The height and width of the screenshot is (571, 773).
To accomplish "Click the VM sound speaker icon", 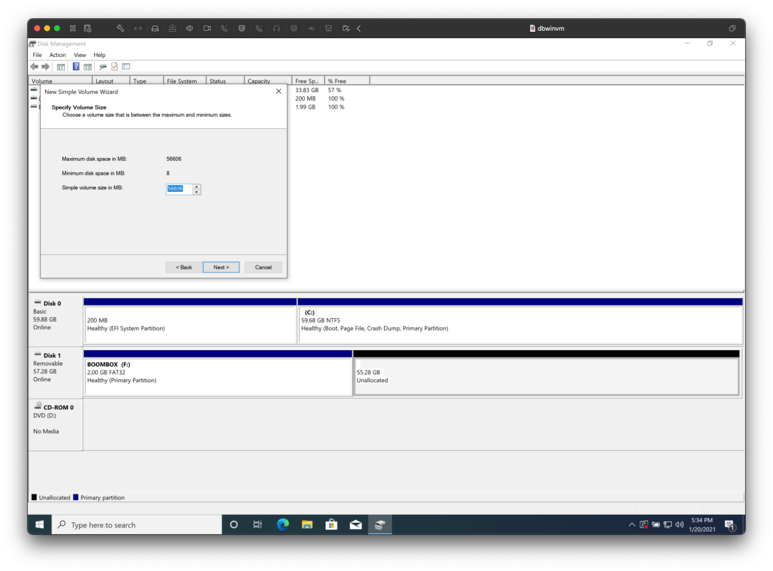I will 189,28.
